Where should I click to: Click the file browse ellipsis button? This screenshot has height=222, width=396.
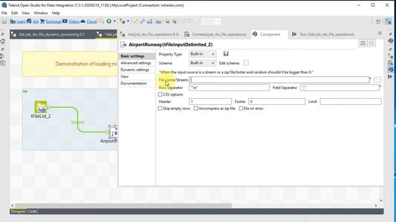[377, 80]
